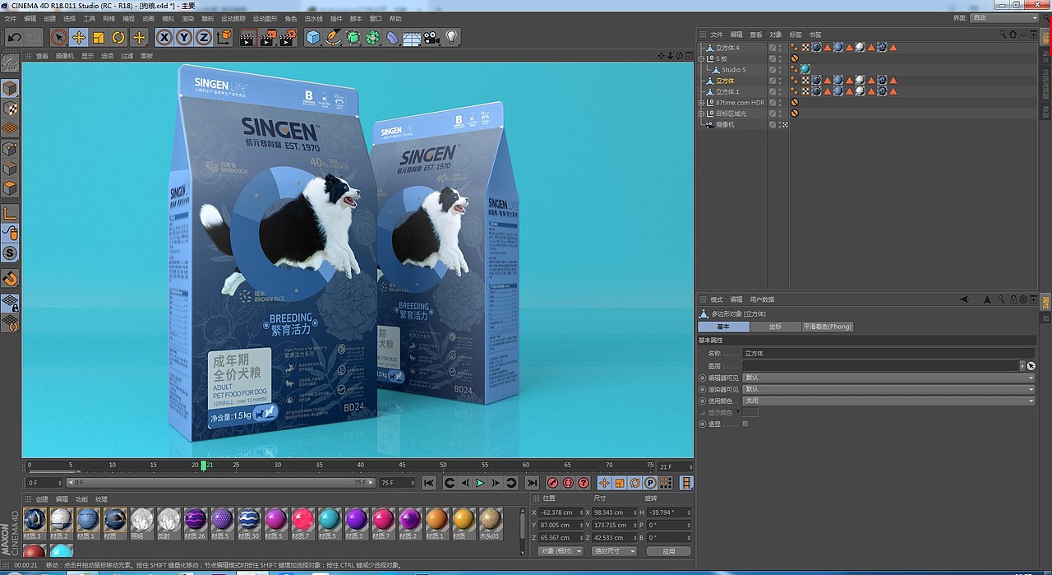Click the Floor environment grid icon
Viewport: 1052px width, 575px height.
coord(412,37)
